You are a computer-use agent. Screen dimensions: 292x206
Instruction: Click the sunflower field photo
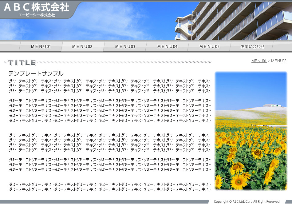point(251,131)
